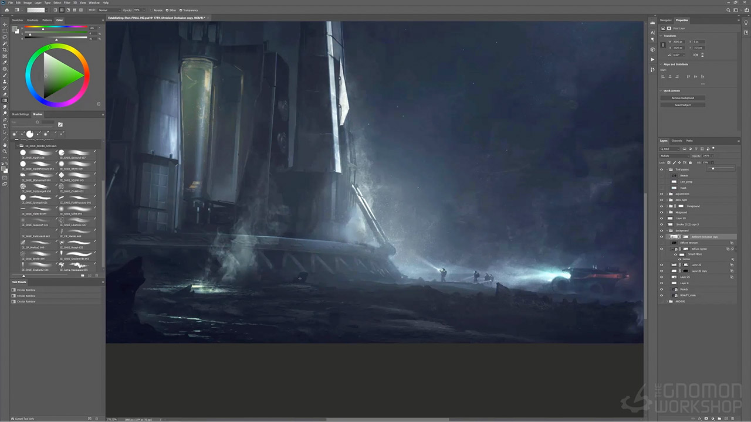
Task: Click the Establishing_Shot_FINAL_HD.psd document tab
Action: click(155, 18)
